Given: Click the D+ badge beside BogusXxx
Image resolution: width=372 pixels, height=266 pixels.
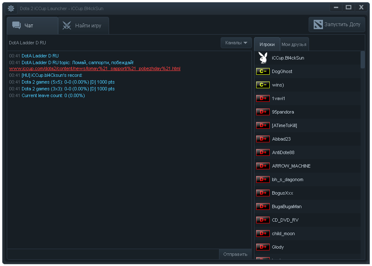Looking at the screenshot, I should (x=263, y=193).
